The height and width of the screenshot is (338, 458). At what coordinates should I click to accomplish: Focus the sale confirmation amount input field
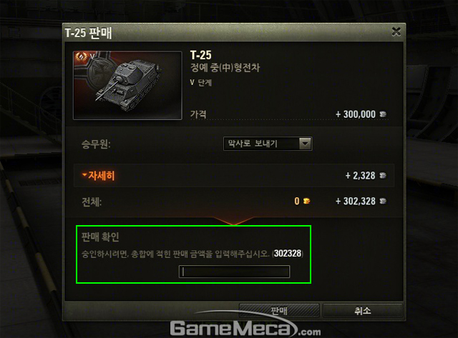234,272
